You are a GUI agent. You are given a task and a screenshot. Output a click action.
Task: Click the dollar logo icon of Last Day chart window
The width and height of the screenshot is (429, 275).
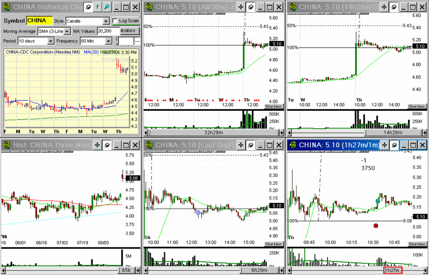point(150,145)
